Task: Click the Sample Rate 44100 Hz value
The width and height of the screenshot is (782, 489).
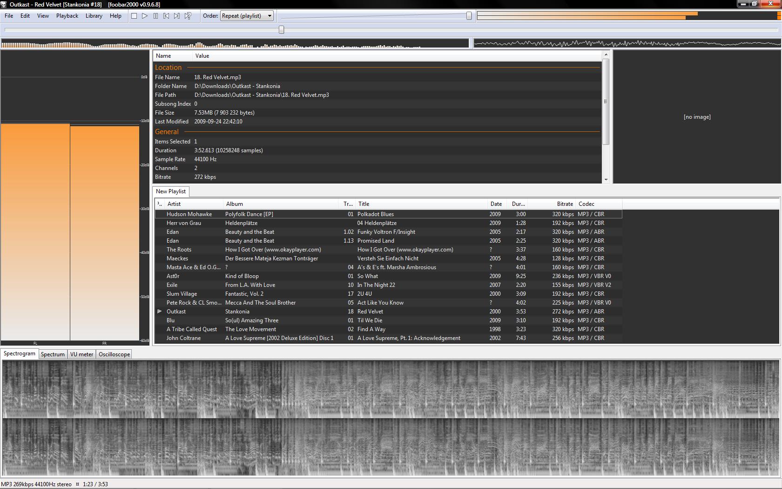Action: (x=205, y=159)
